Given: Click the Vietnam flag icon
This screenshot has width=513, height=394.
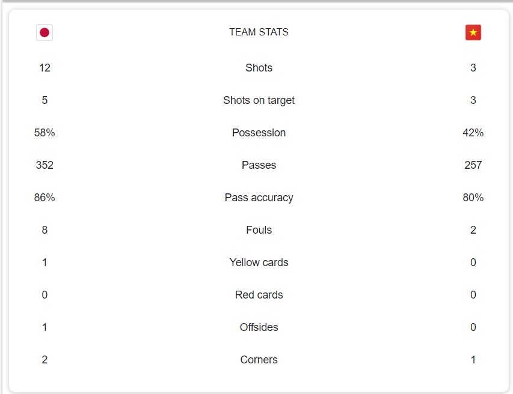Looking at the screenshot, I should coord(473,32).
